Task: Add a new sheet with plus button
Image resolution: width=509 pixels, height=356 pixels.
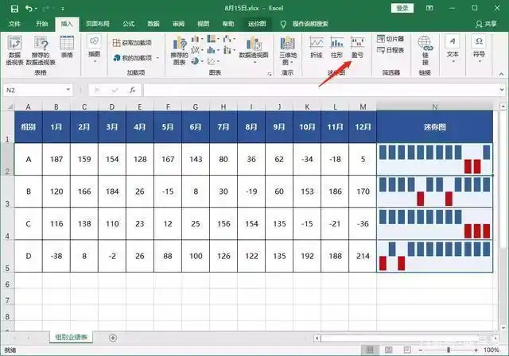Action: coord(113,338)
